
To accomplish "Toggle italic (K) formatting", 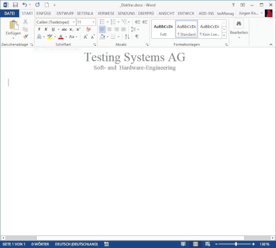I will point(46,29).
